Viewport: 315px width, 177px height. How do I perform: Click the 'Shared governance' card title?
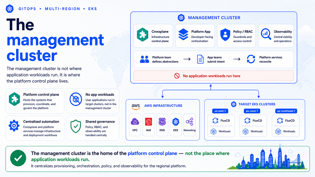(100, 122)
